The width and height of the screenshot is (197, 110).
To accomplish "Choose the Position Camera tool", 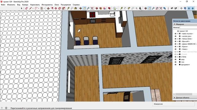I will pyautogui.click(x=168, y=8).
